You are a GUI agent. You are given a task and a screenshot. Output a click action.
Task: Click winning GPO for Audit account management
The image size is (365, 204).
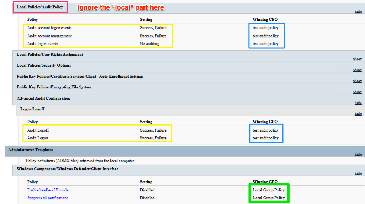click(x=266, y=36)
